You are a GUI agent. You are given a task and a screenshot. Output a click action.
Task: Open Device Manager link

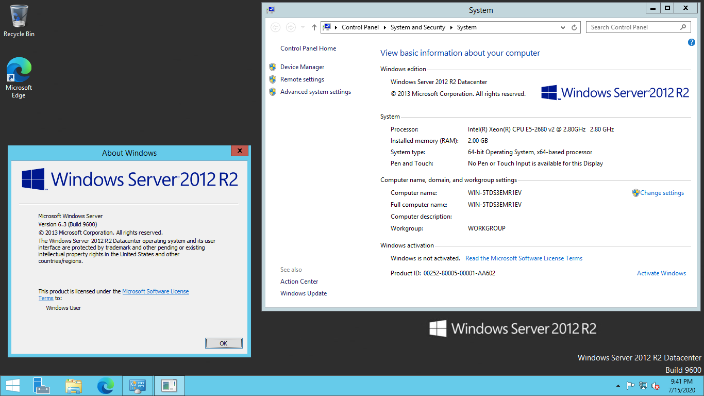[303, 67]
